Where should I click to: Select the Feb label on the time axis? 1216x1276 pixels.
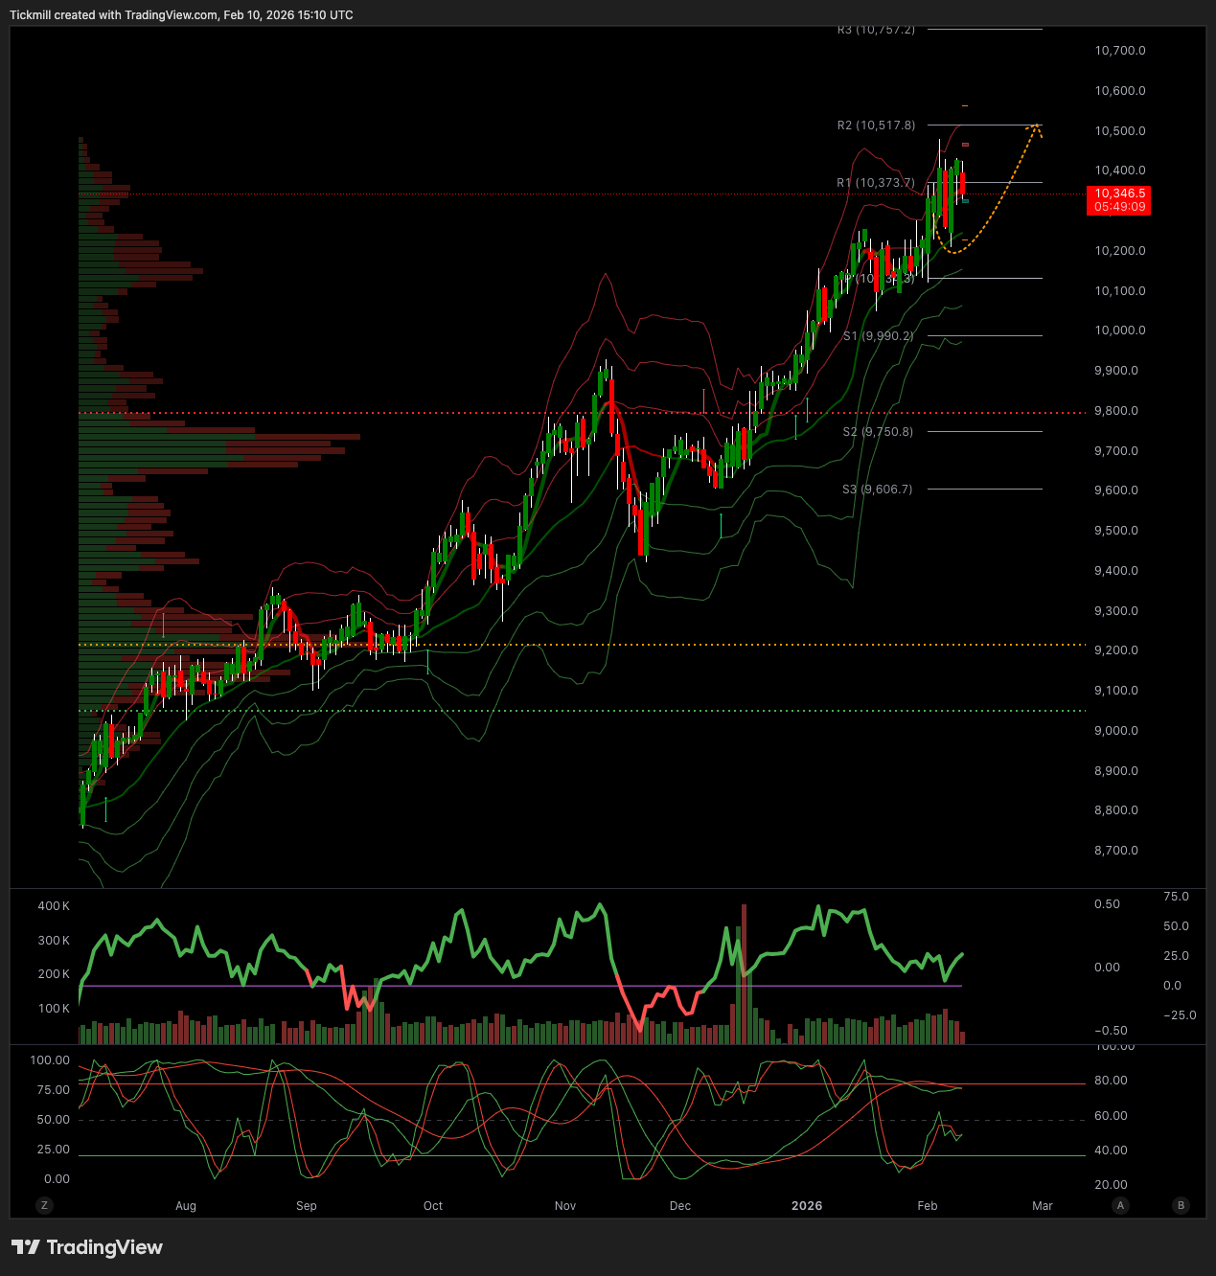[x=927, y=1206]
